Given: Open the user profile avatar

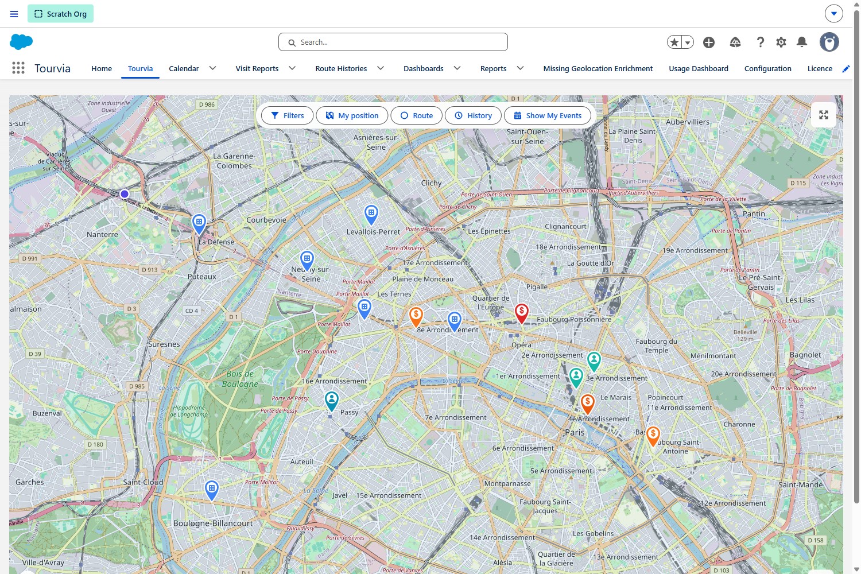Looking at the screenshot, I should coord(829,42).
